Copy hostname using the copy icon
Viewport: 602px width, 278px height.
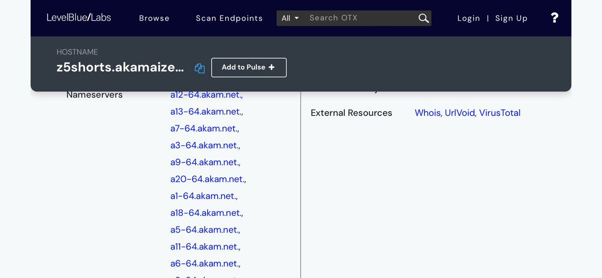pyautogui.click(x=200, y=68)
